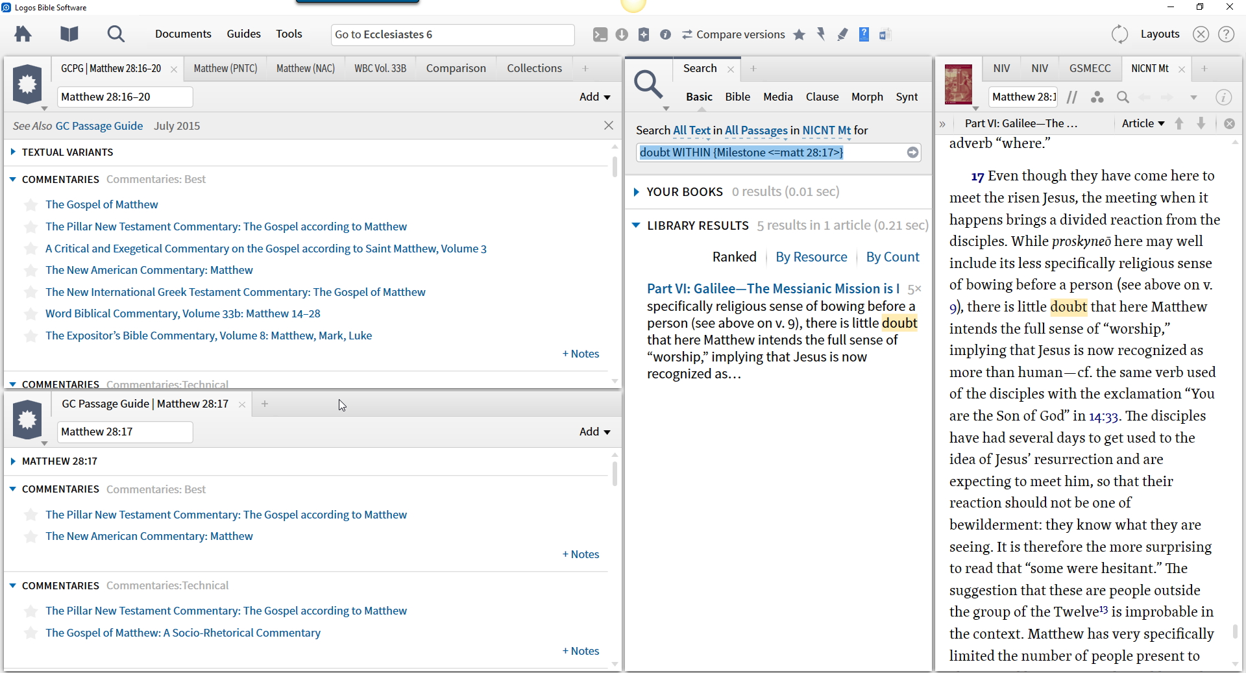Image resolution: width=1246 pixels, height=673 pixels.
Task: Select the Bible search type tab
Action: click(x=737, y=97)
